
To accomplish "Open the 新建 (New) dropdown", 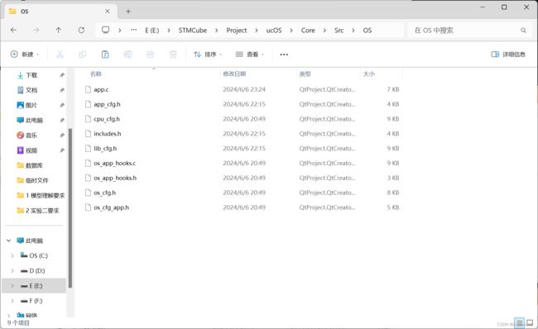I will click(25, 55).
